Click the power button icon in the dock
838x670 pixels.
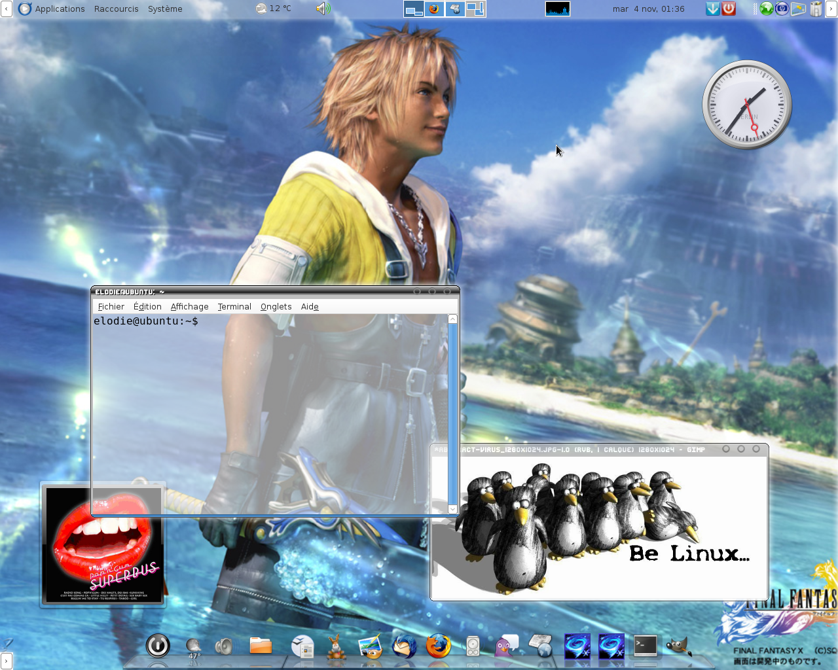[x=158, y=646]
